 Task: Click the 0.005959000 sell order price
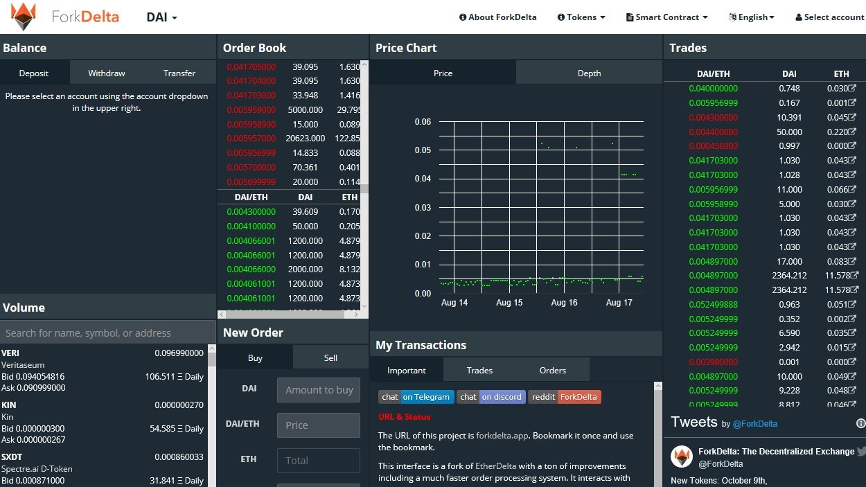pos(251,110)
